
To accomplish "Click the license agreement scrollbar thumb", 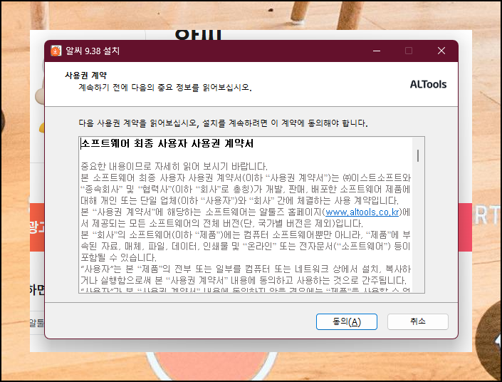I will coord(418,156).
